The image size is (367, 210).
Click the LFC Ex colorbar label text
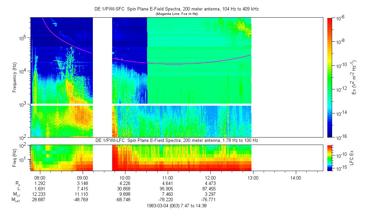coord(352,157)
